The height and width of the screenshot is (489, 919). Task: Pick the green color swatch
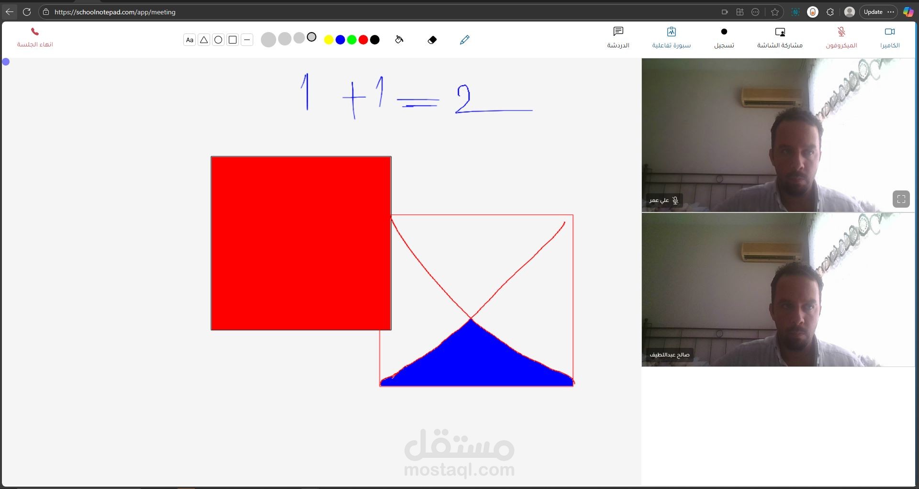pos(352,40)
